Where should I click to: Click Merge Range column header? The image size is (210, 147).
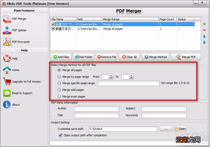tap(130, 19)
